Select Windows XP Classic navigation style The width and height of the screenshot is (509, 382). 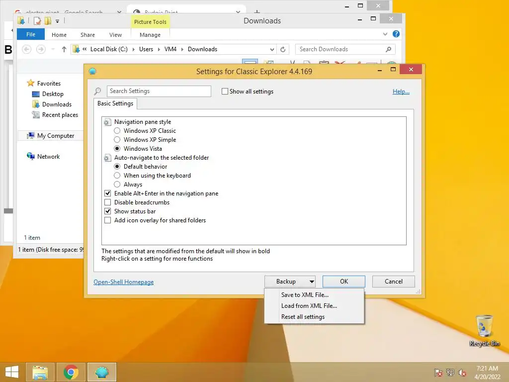click(117, 131)
